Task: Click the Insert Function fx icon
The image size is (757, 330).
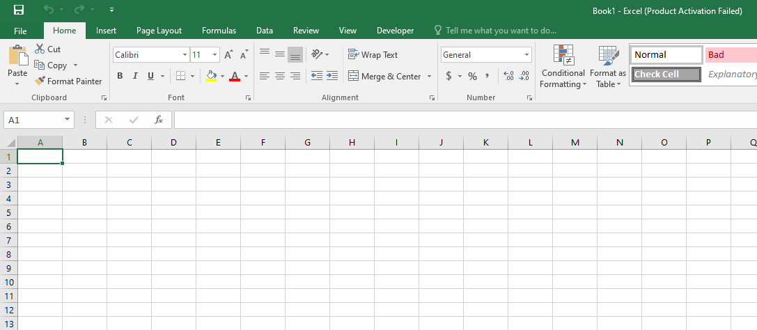Action: [159, 120]
